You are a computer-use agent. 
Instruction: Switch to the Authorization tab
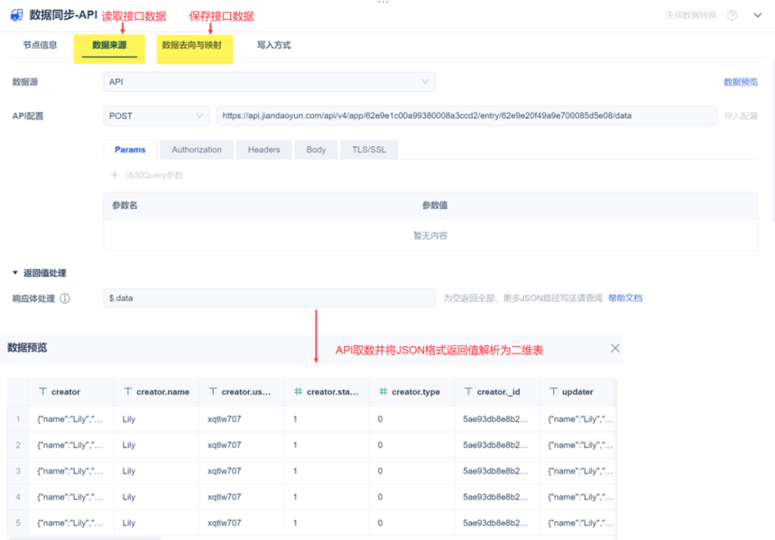(x=197, y=149)
